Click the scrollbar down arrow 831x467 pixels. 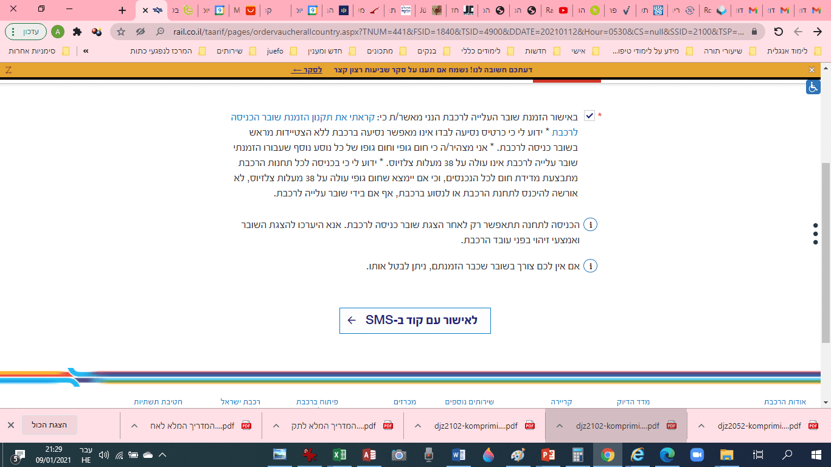tap(826, 402)
